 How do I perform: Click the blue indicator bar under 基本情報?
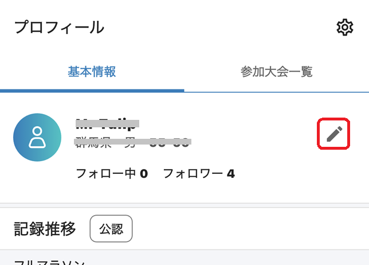coord(92,91)
